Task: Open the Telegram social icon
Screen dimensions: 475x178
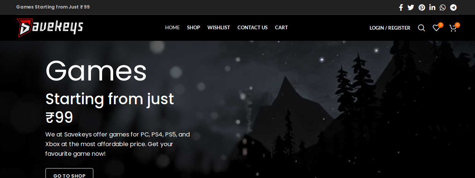Action: click(453, 7)
